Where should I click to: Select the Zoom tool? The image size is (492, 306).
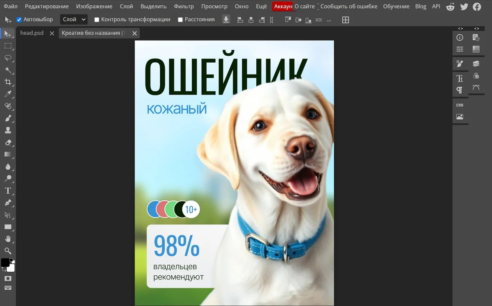tap(8, 251)
